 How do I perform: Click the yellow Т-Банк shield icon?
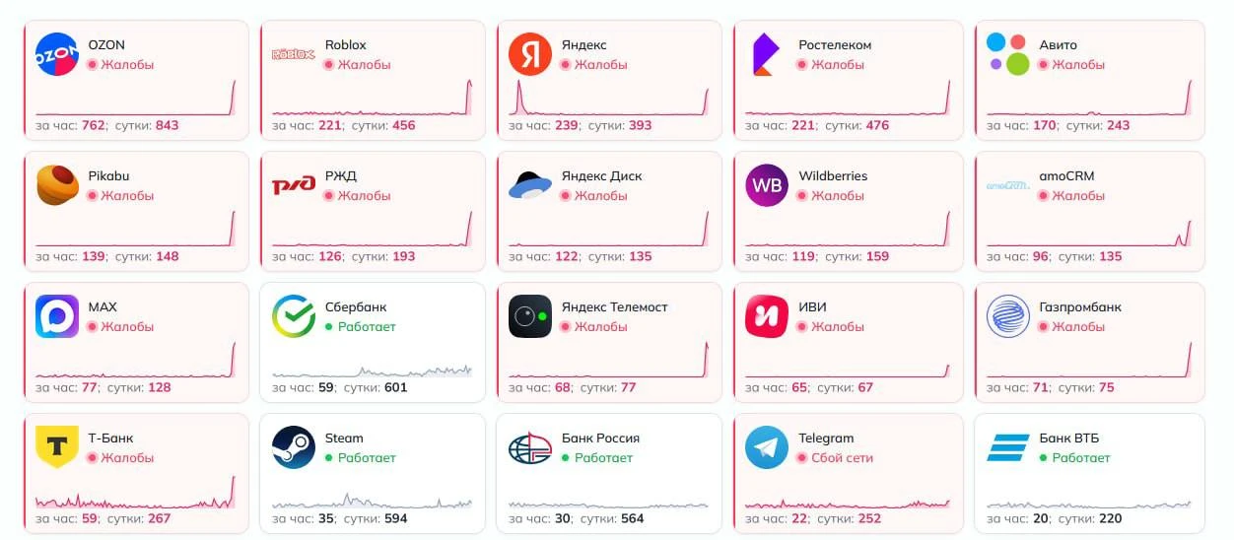[57, 447]
